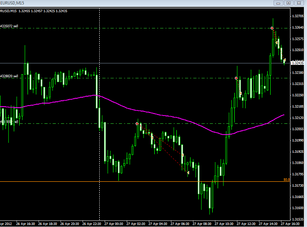Select the white dotted vertical line on the chart
Screen dimensions: 307x227
[99, 113]
